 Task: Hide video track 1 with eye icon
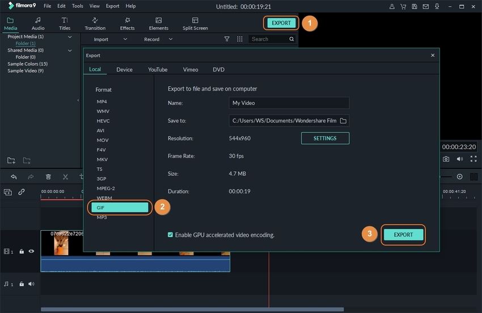(x=31, y=251)
